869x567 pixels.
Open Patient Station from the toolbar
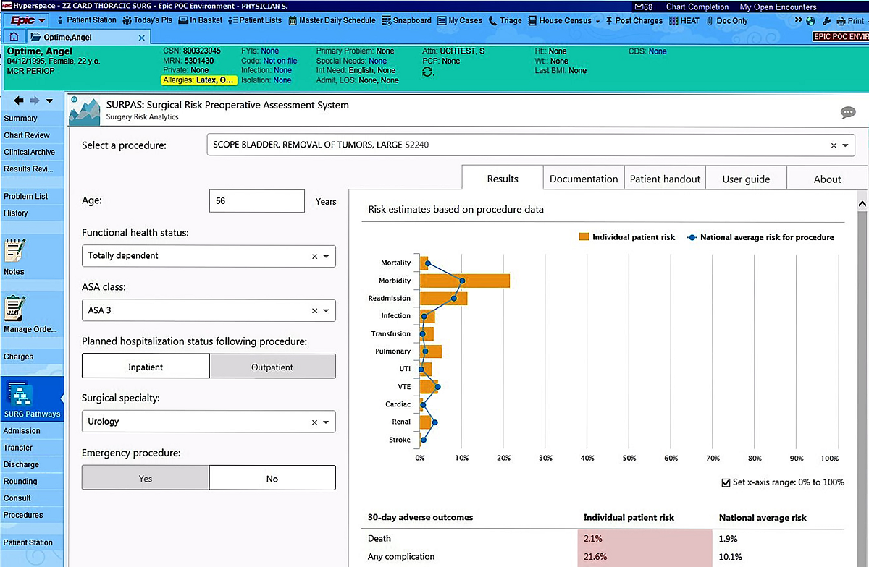tap(85, 20)
